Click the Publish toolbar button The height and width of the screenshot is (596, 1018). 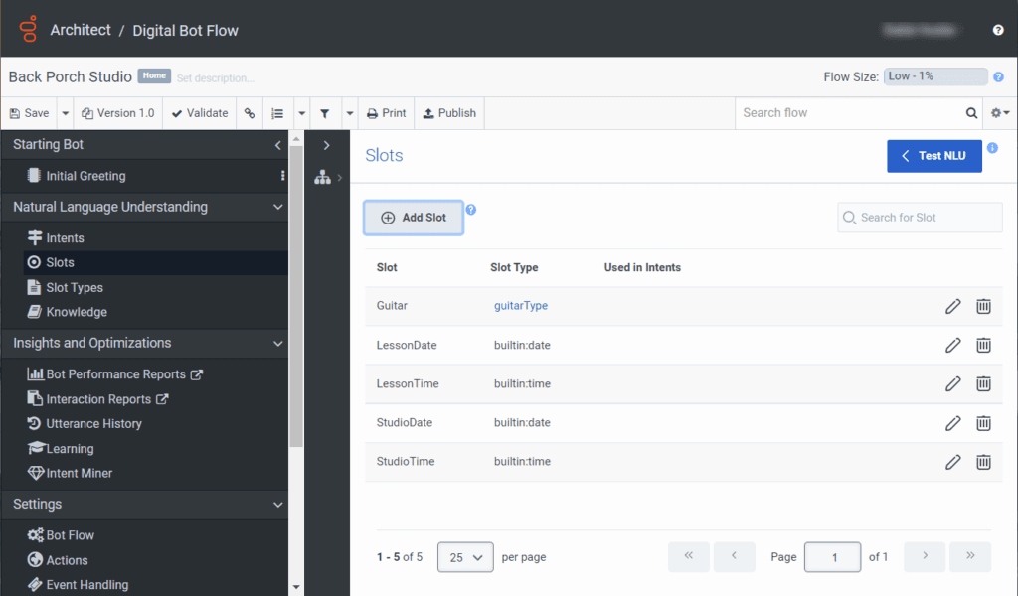(449, 113)
